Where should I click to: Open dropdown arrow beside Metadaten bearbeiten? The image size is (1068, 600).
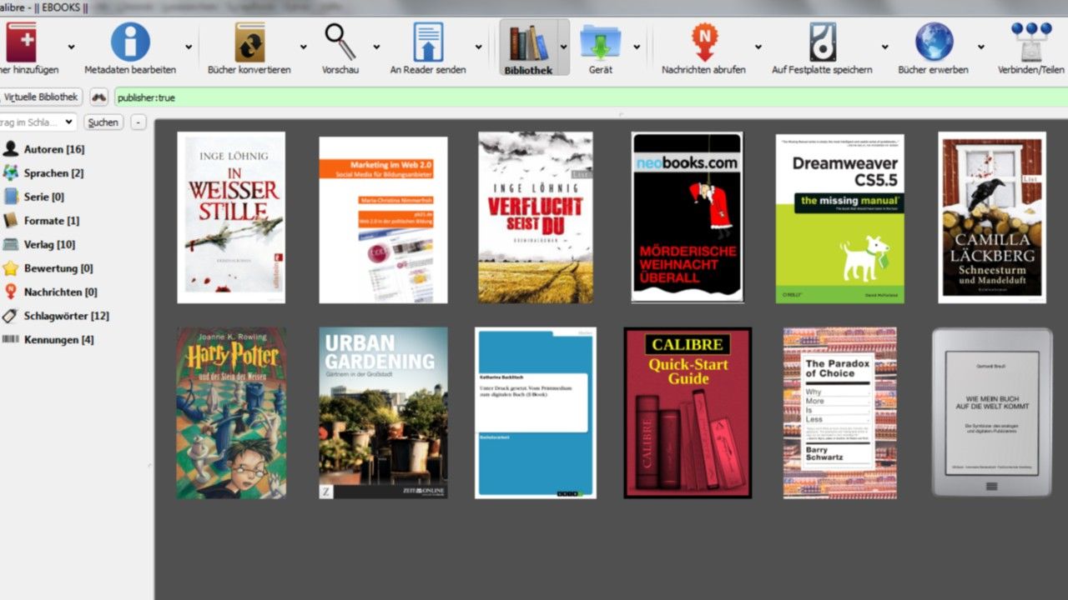(x=189, y=47)
